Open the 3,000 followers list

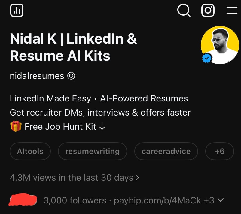[75, 200]
